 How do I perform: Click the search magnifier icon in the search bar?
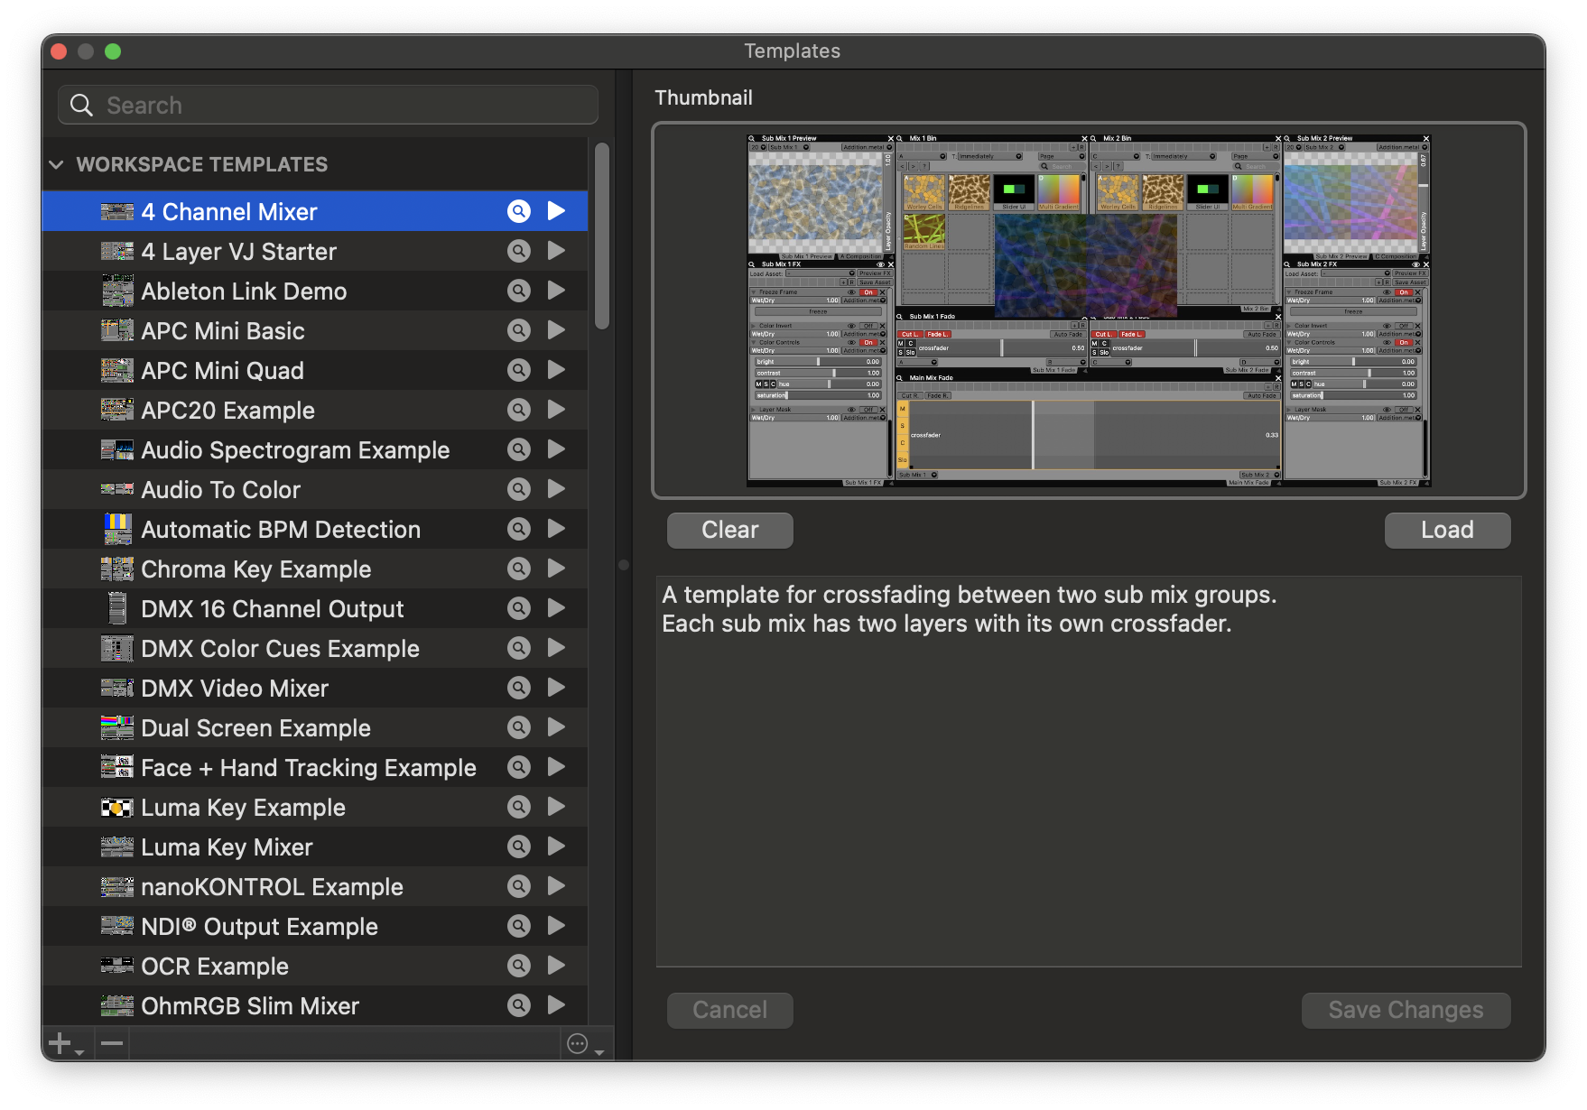pos(81,106)
